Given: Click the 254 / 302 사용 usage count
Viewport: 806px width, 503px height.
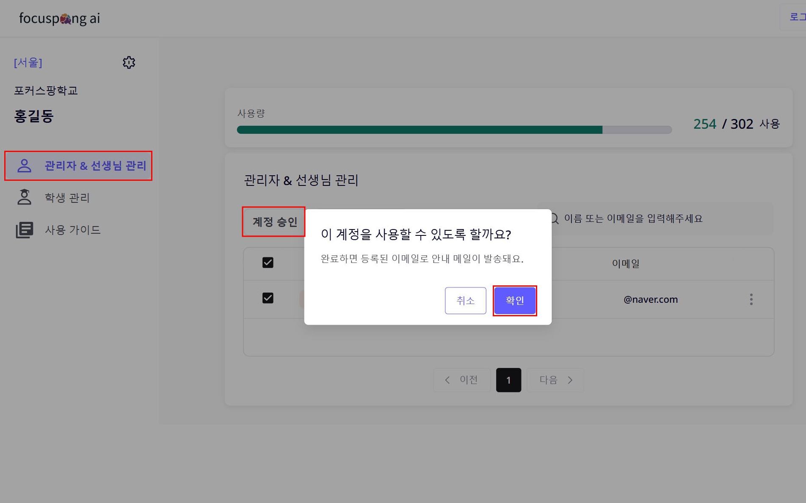Looking at the screenshot, I should point(736,124).
